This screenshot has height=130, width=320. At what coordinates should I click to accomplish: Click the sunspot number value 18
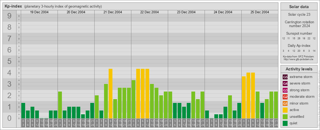click(304, 38)
